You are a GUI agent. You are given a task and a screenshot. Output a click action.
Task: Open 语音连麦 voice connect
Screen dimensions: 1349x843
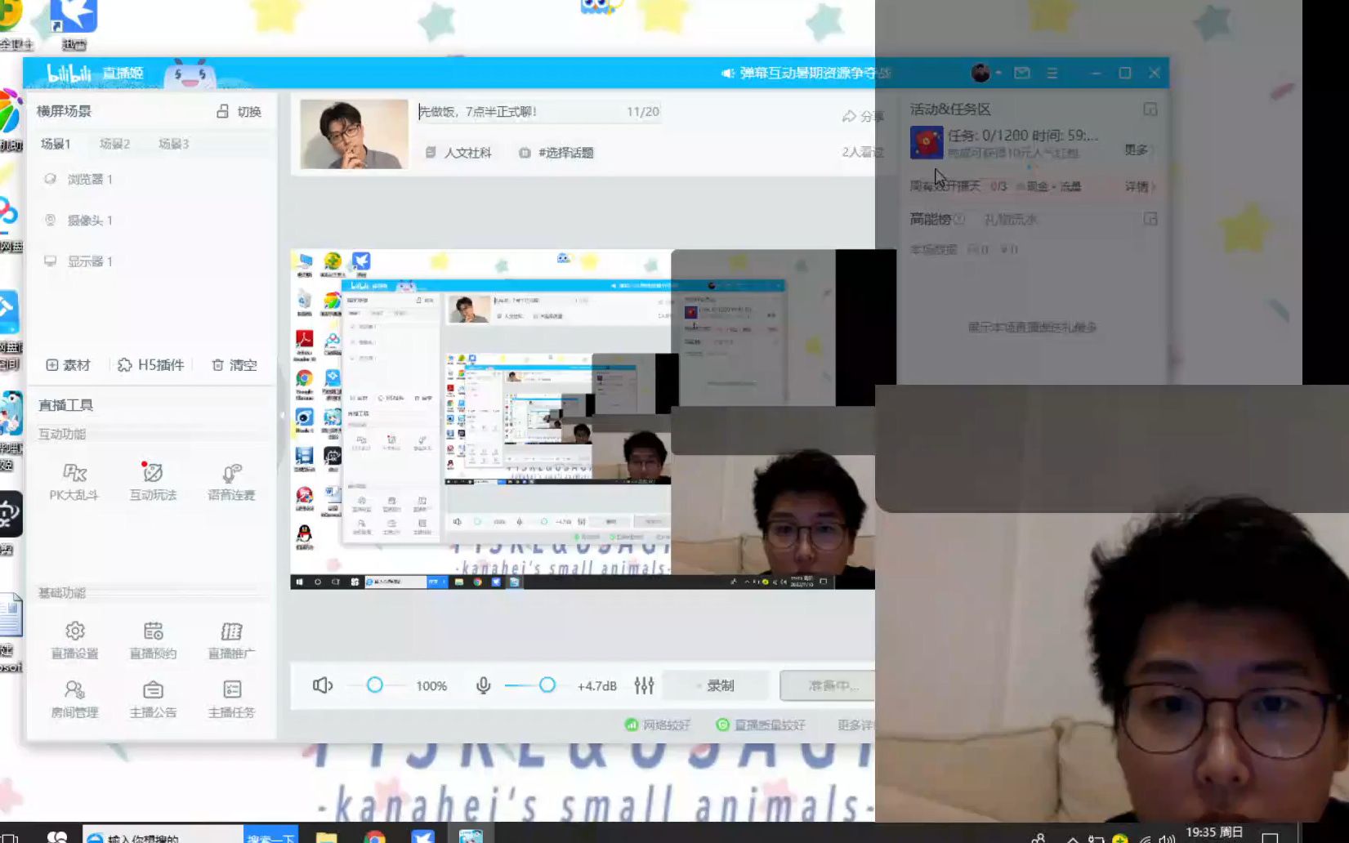[231, 480]
